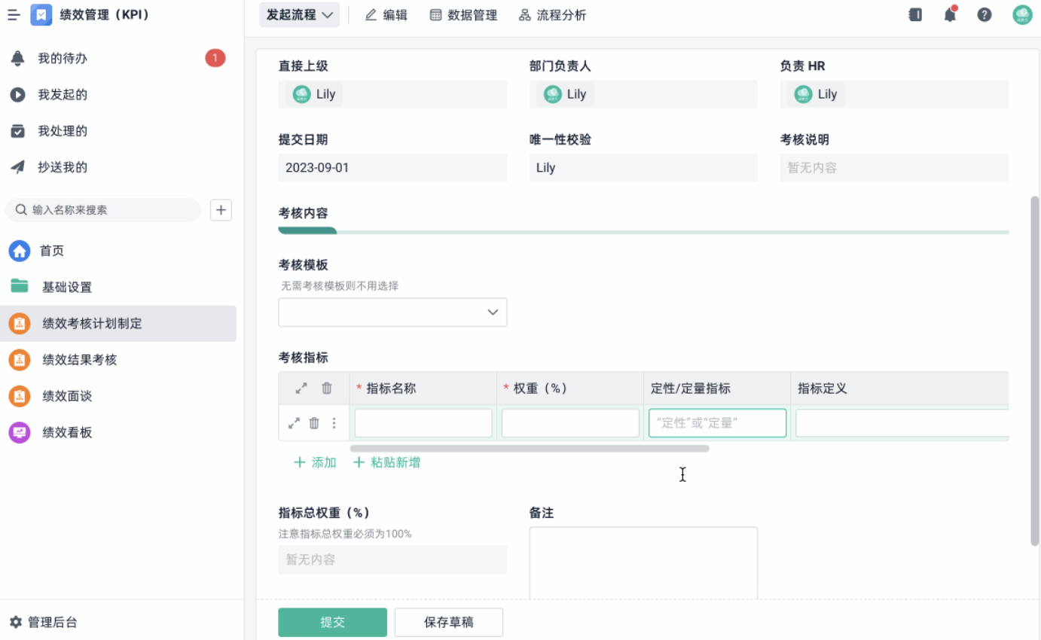Open the 发起流程 dropdown
This screenshot has height=640, width=1041.
[x=299, y=15]
